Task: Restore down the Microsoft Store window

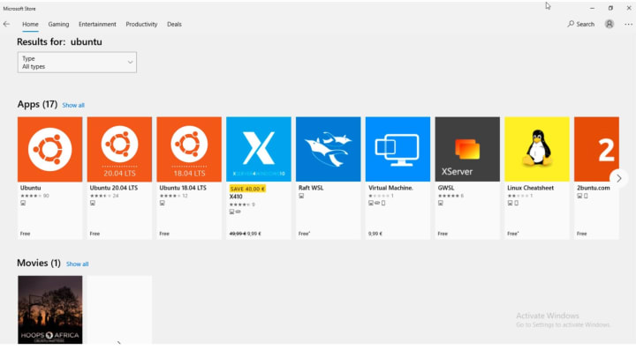Action: 610,8
